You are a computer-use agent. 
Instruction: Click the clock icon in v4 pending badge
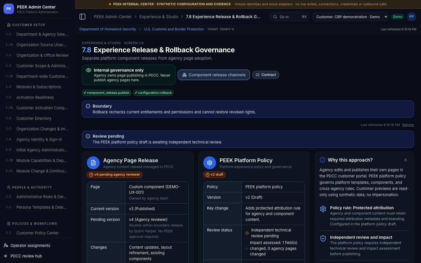tap(91, 175)
